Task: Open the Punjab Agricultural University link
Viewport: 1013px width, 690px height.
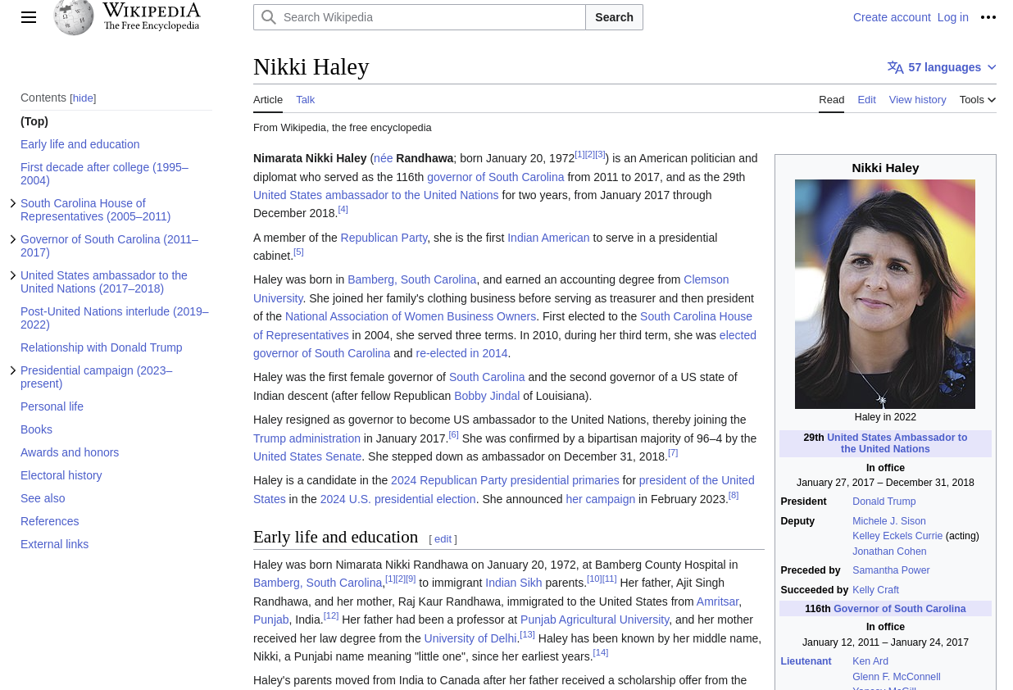Action: point(595,620)
